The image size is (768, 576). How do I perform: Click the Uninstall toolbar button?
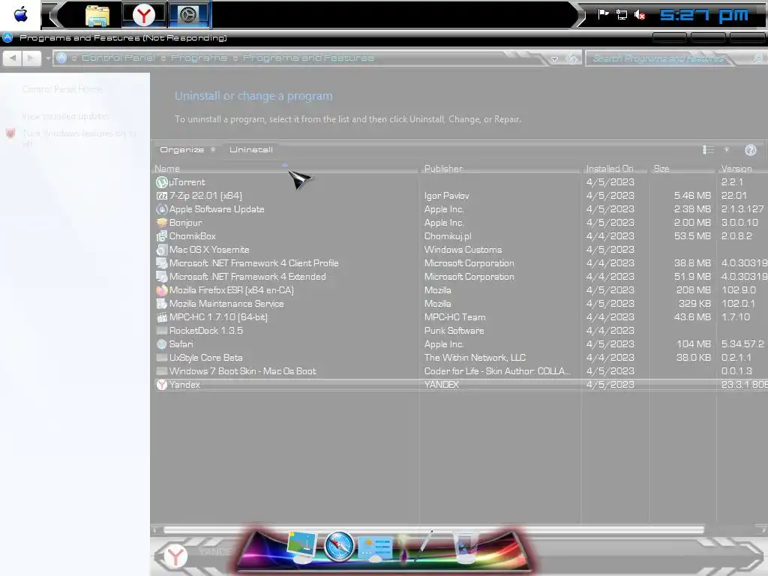click(x=250, y=150)
